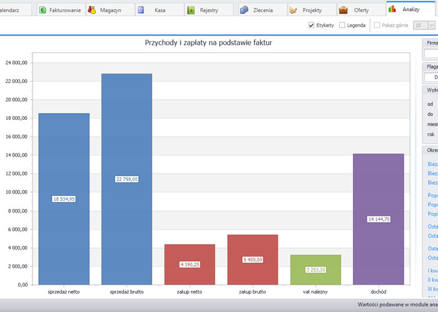
Task: Click the chart title text
Action: click(208, 43)
